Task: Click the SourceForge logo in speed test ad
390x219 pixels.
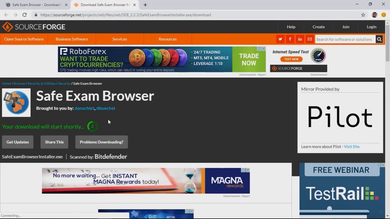Action: [287, 68]
